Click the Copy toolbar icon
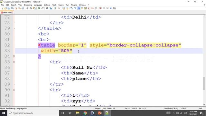 click(31, 8)
